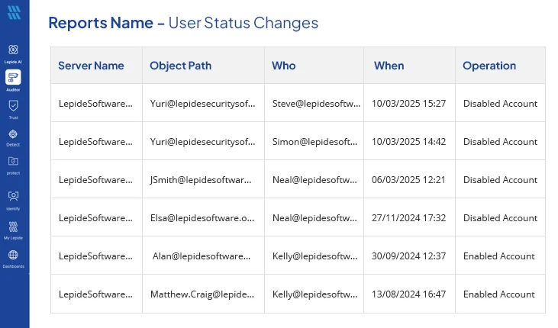Select Kelly cell in 30/09/2024 row
The width and height of the screenshot is (558, 328).
[x=315, y=256]
